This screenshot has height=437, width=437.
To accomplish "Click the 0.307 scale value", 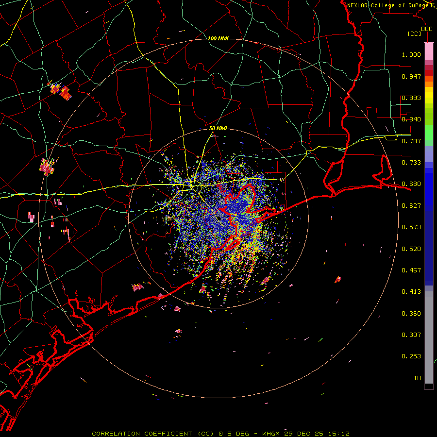I will pos(411,335).
